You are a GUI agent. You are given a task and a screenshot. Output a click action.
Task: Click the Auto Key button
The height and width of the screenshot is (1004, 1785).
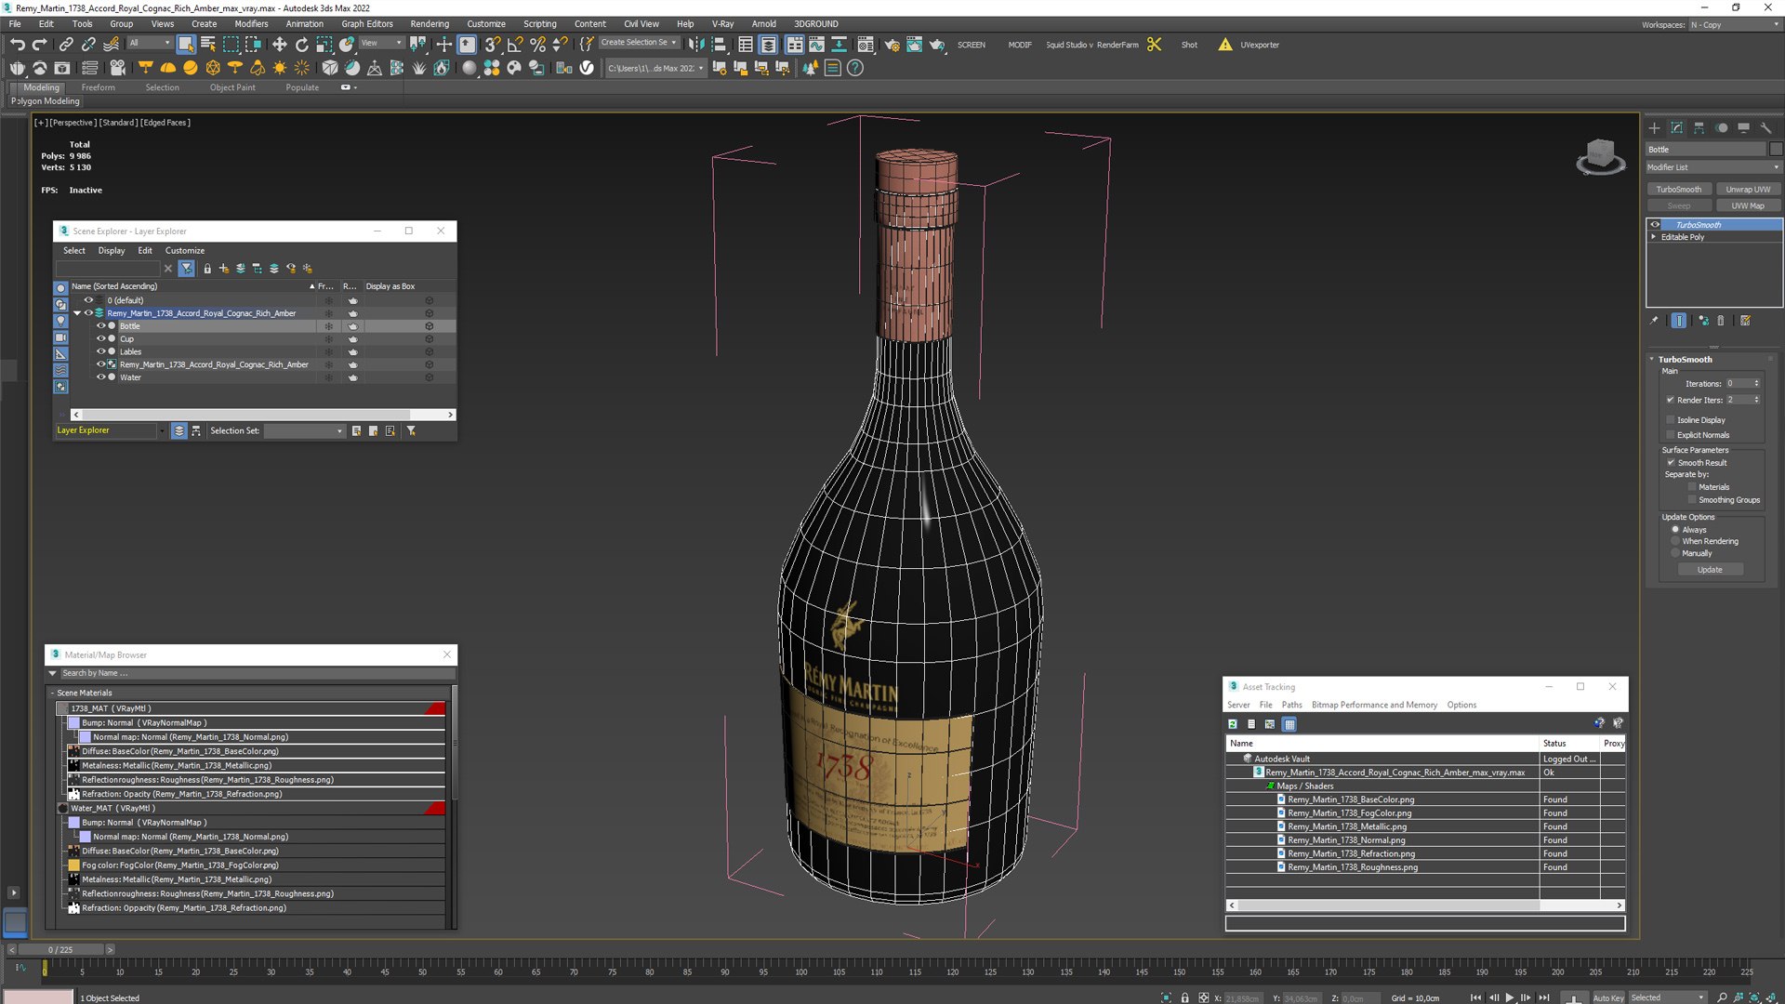[1607, 997]
